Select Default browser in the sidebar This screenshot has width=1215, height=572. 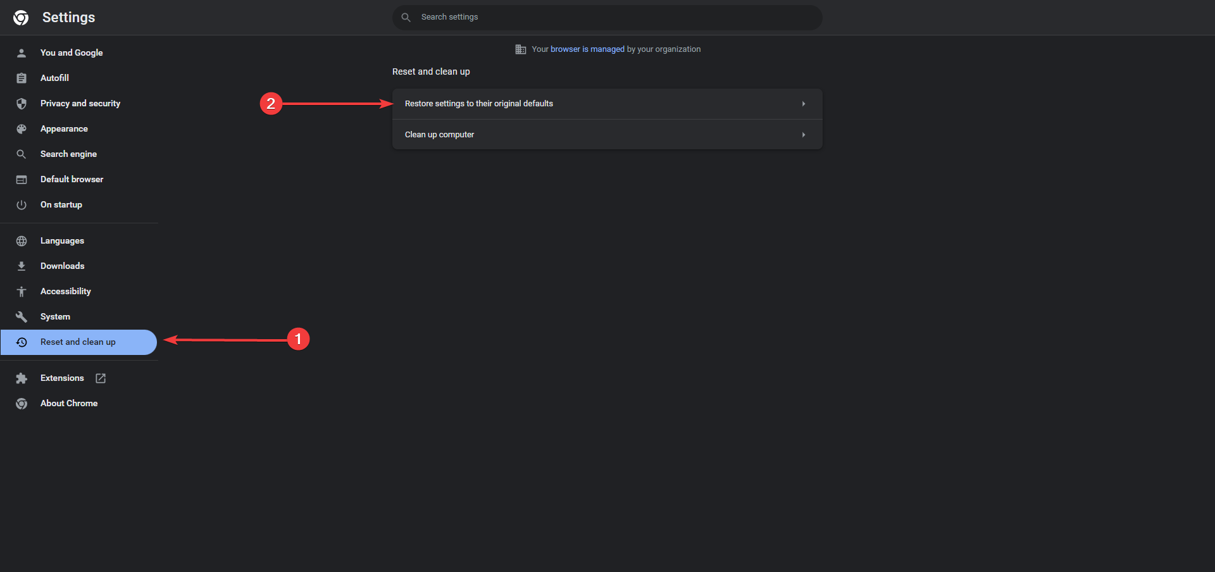pos(72,180)
